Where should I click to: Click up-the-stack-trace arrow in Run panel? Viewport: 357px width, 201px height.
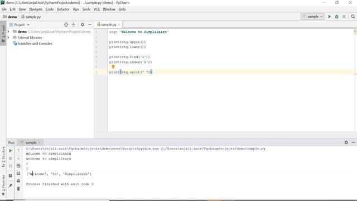(x=18, y=150)
